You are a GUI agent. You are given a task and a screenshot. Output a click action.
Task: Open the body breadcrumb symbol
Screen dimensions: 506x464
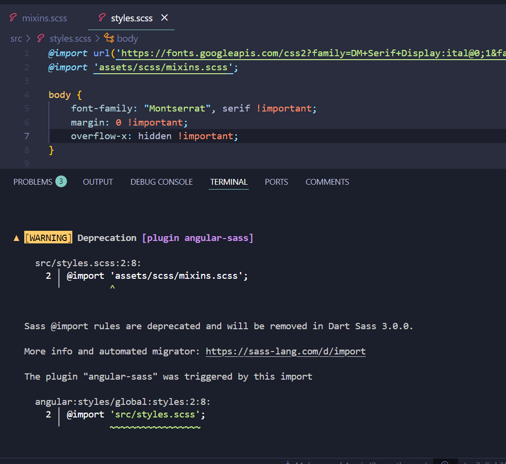(x=127, y=39)
